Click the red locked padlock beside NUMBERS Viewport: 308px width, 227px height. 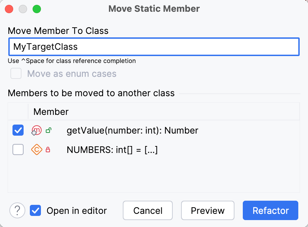coord(49,149)
